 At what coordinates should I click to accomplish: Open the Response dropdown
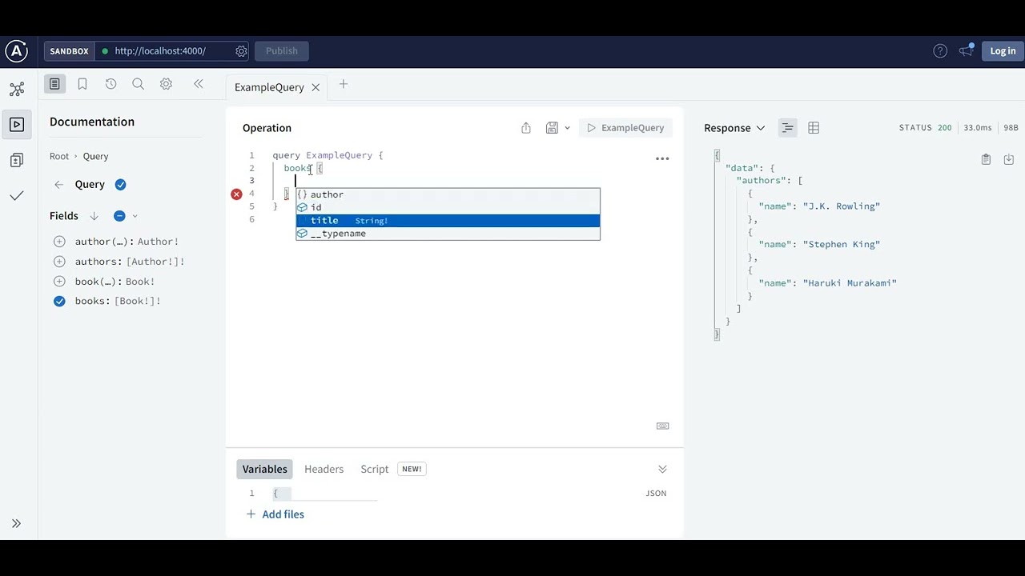click(x=734, y=128)
